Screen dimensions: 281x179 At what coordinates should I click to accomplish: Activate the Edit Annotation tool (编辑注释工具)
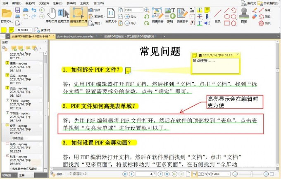(x=78, y=15)
